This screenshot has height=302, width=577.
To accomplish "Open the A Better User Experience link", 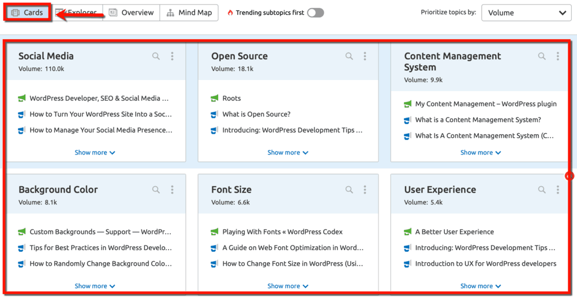I will click(x=454, y=232).
